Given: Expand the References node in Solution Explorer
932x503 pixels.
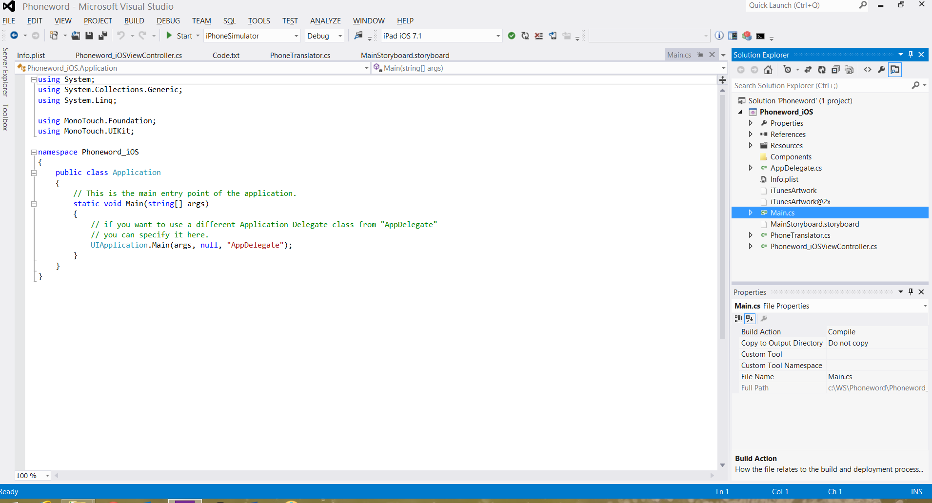Looking at the screenshot, I should point(751,134).
